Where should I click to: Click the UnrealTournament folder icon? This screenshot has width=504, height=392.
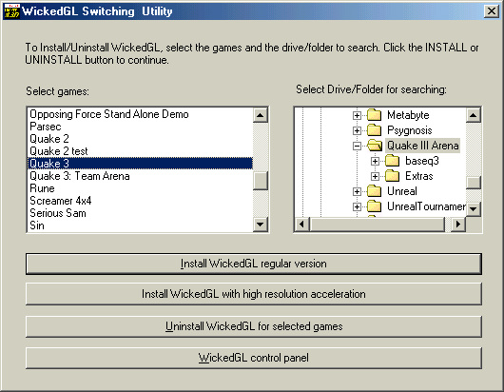(x=374, y=206)
